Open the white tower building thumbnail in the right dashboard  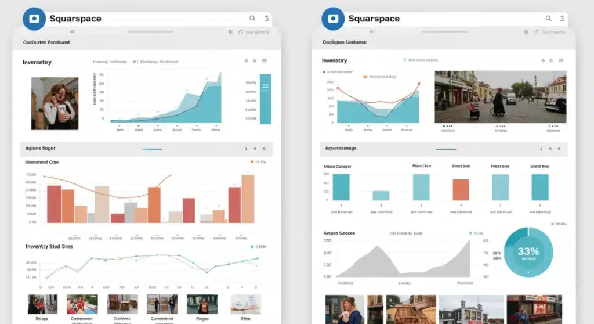[471, 309]
